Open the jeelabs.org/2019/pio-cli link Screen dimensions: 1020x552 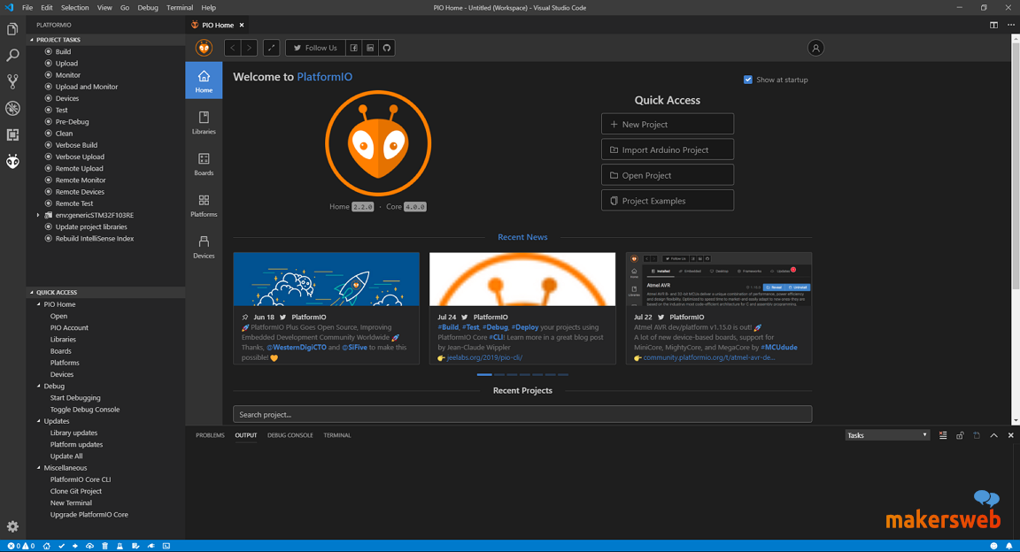[484, 357]
